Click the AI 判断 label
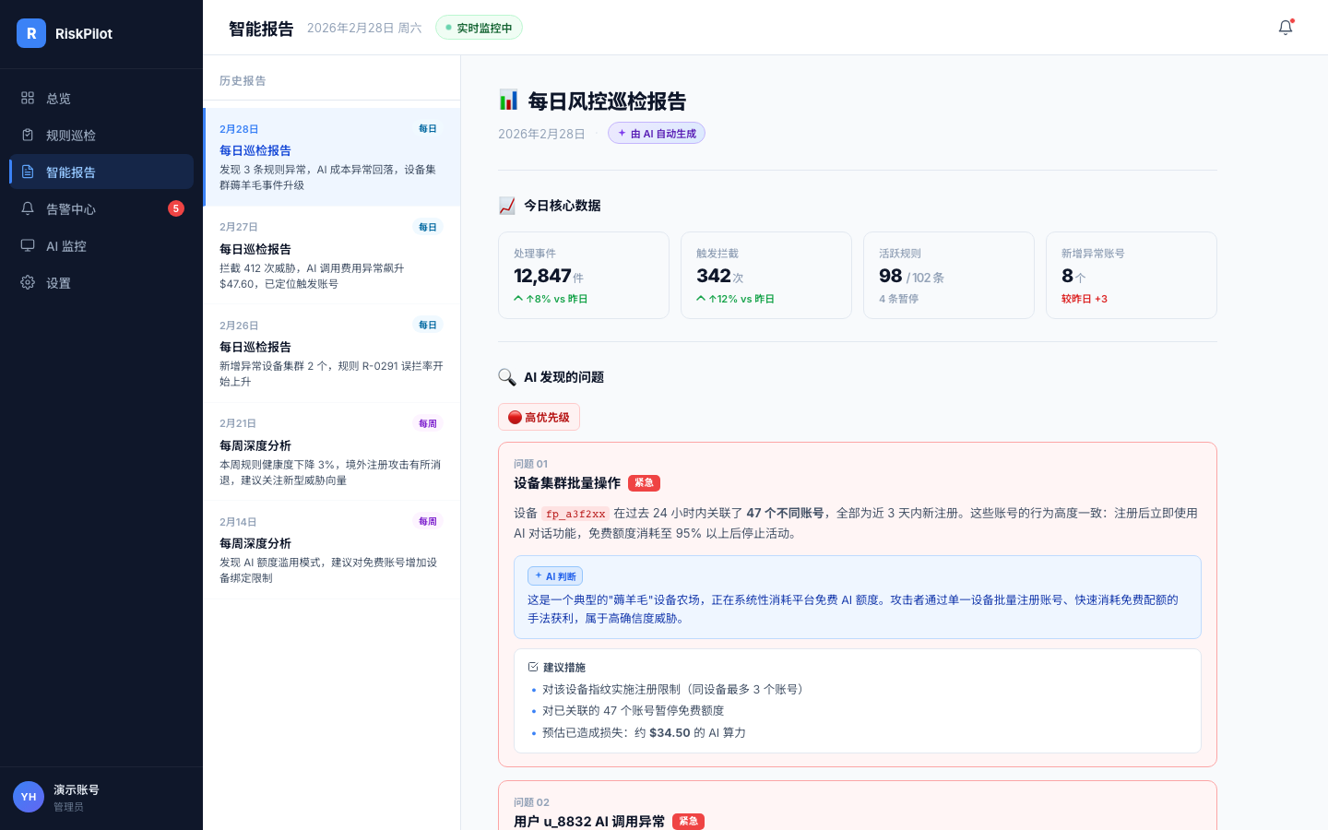The height and width of the screenshot is (830, 1328). pyautogui.click(x=554, y=575)
